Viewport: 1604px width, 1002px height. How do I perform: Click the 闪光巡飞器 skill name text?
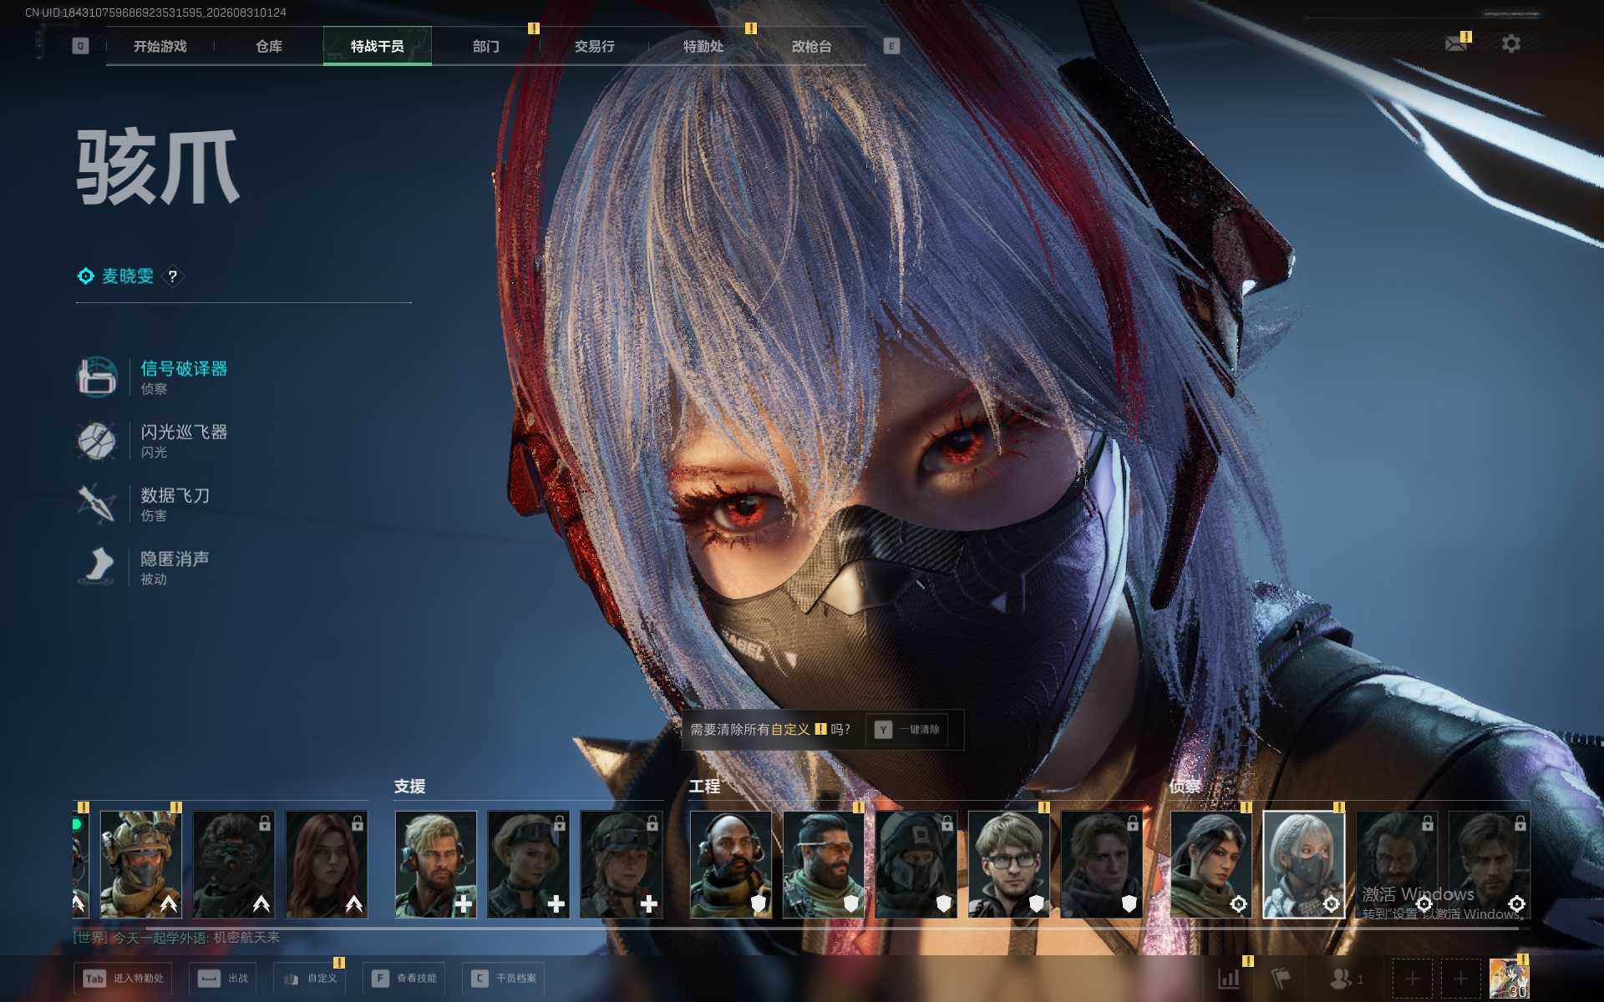pyautogui.click(x=184, y=432)
